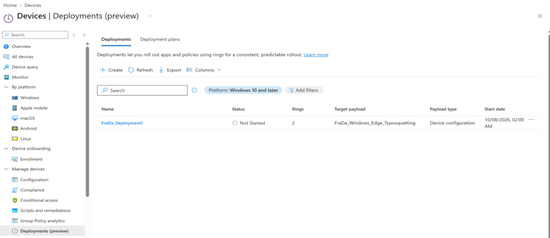Open the Columns dropdown
The image size is (550, 238).
click(204, 70)
